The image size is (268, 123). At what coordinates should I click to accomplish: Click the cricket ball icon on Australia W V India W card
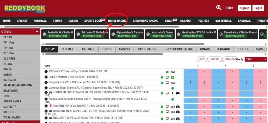tap(44, 34)
